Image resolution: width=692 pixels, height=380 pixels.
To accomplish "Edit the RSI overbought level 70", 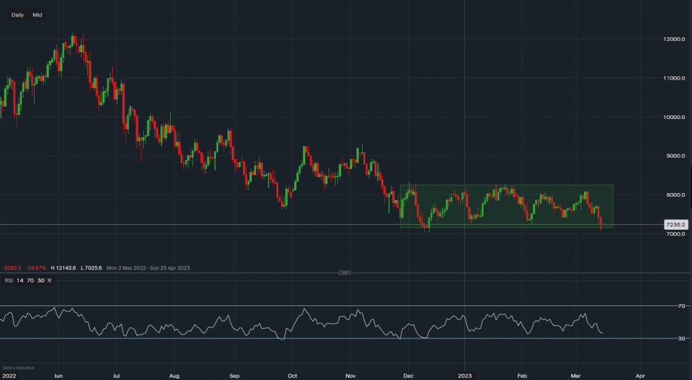I will click(x=30, y=280).
